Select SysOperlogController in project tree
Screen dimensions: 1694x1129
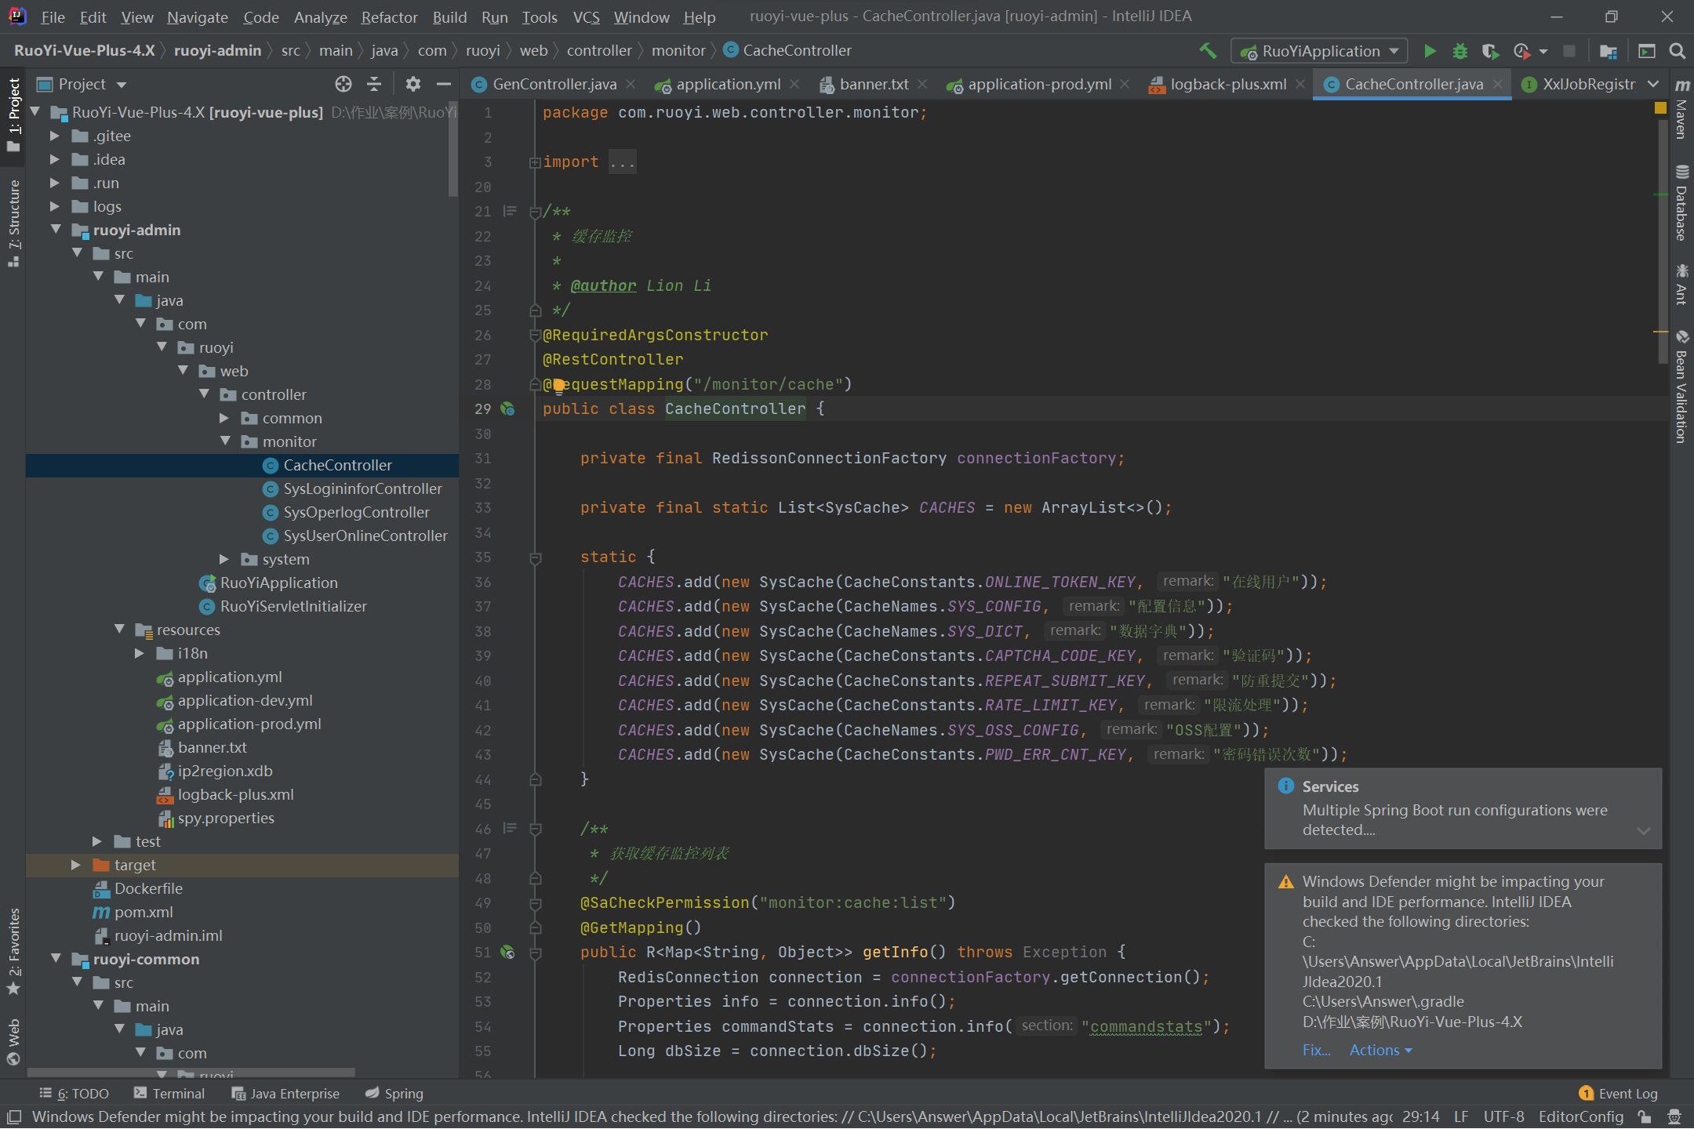click(356, 512)
